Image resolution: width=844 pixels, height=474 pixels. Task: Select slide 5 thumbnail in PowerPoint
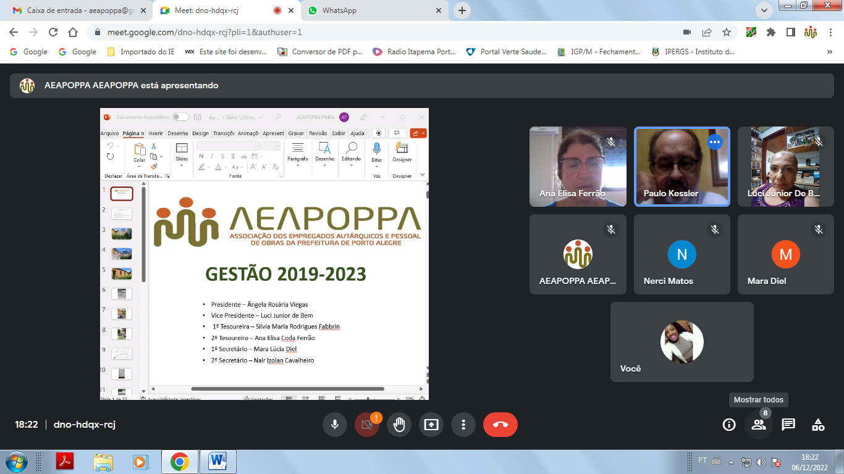point(122,273)
